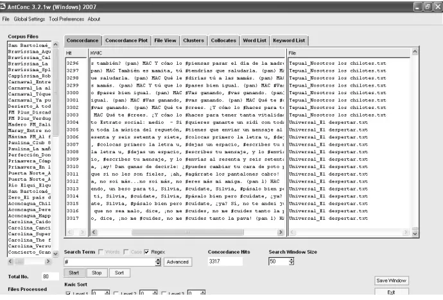Click the Hit column header

[76, 53]
